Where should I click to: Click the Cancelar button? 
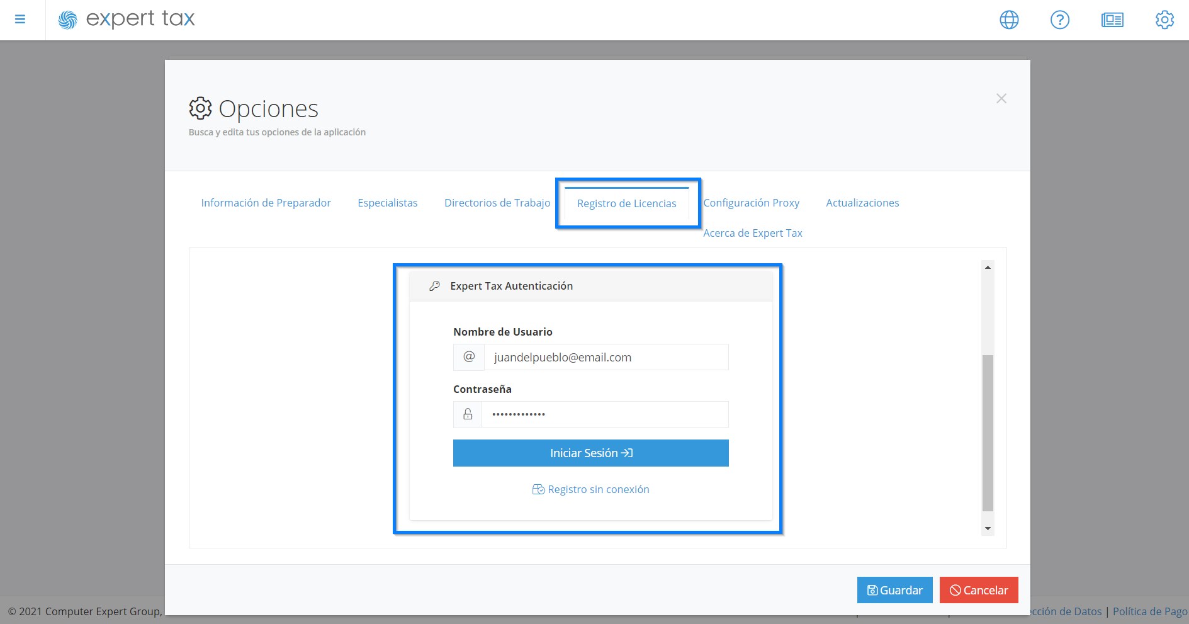tap(979, 590)
